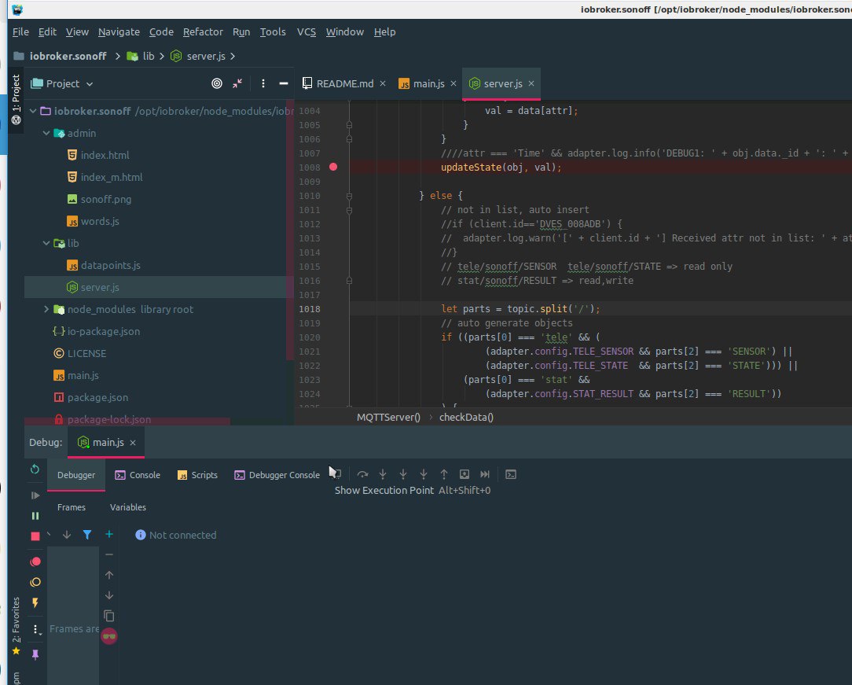Open the VCS menu
This screenshot has width=852, height=685.
tap(307, 32)
